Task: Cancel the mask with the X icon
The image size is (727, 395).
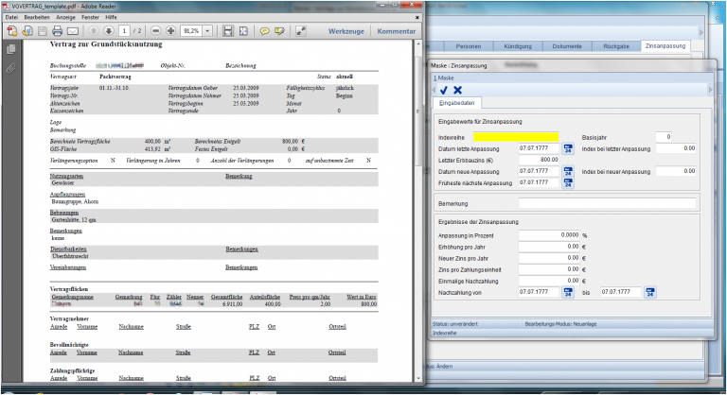Action: click(458, 90)
